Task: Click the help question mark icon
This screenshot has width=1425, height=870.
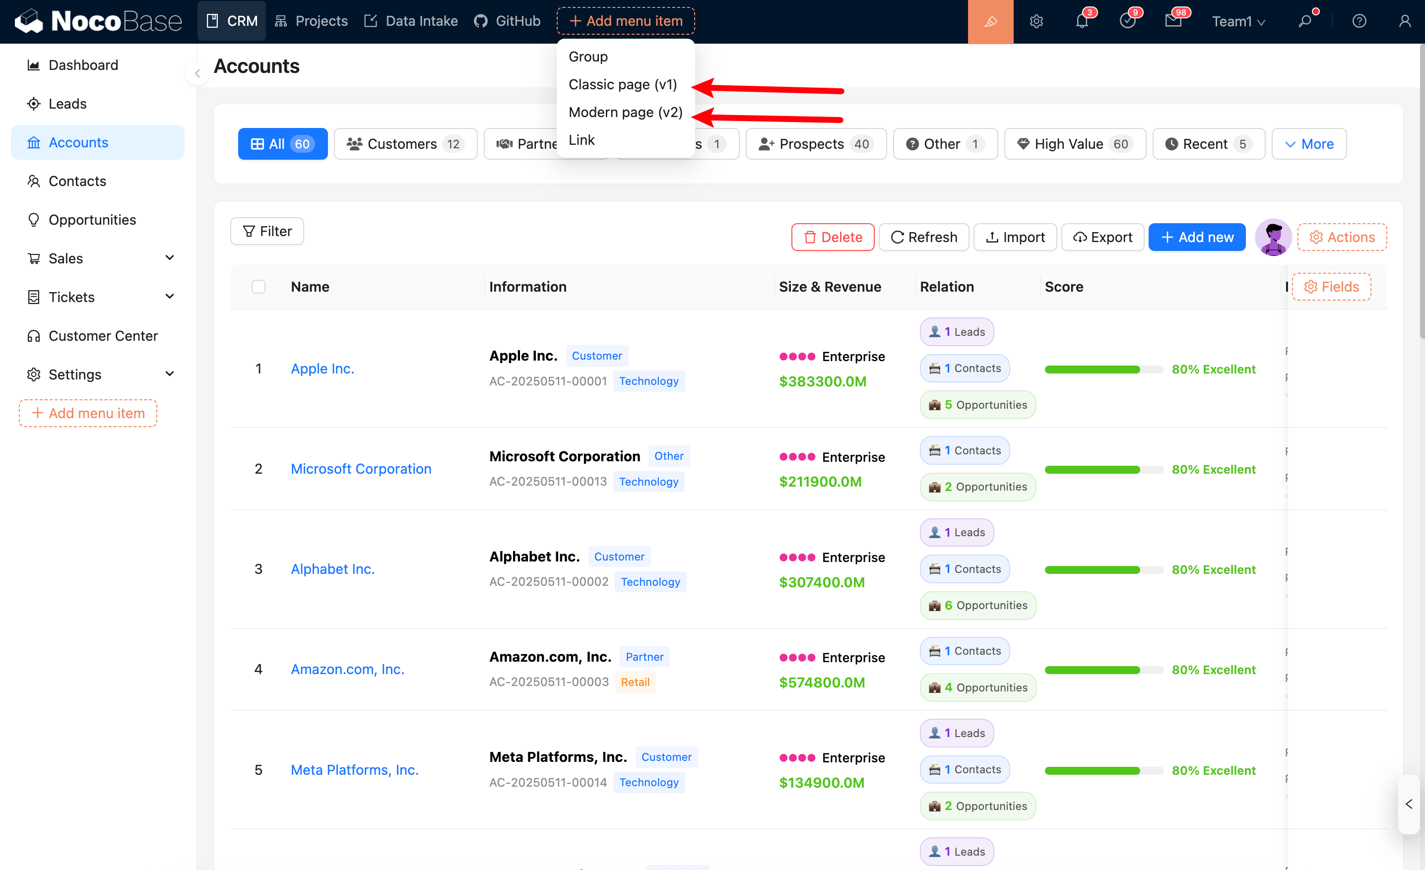Action: (1359, 21)
